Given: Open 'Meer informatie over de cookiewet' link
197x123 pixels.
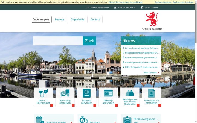Looking at the screenshot, I should [x=126, y=2].
